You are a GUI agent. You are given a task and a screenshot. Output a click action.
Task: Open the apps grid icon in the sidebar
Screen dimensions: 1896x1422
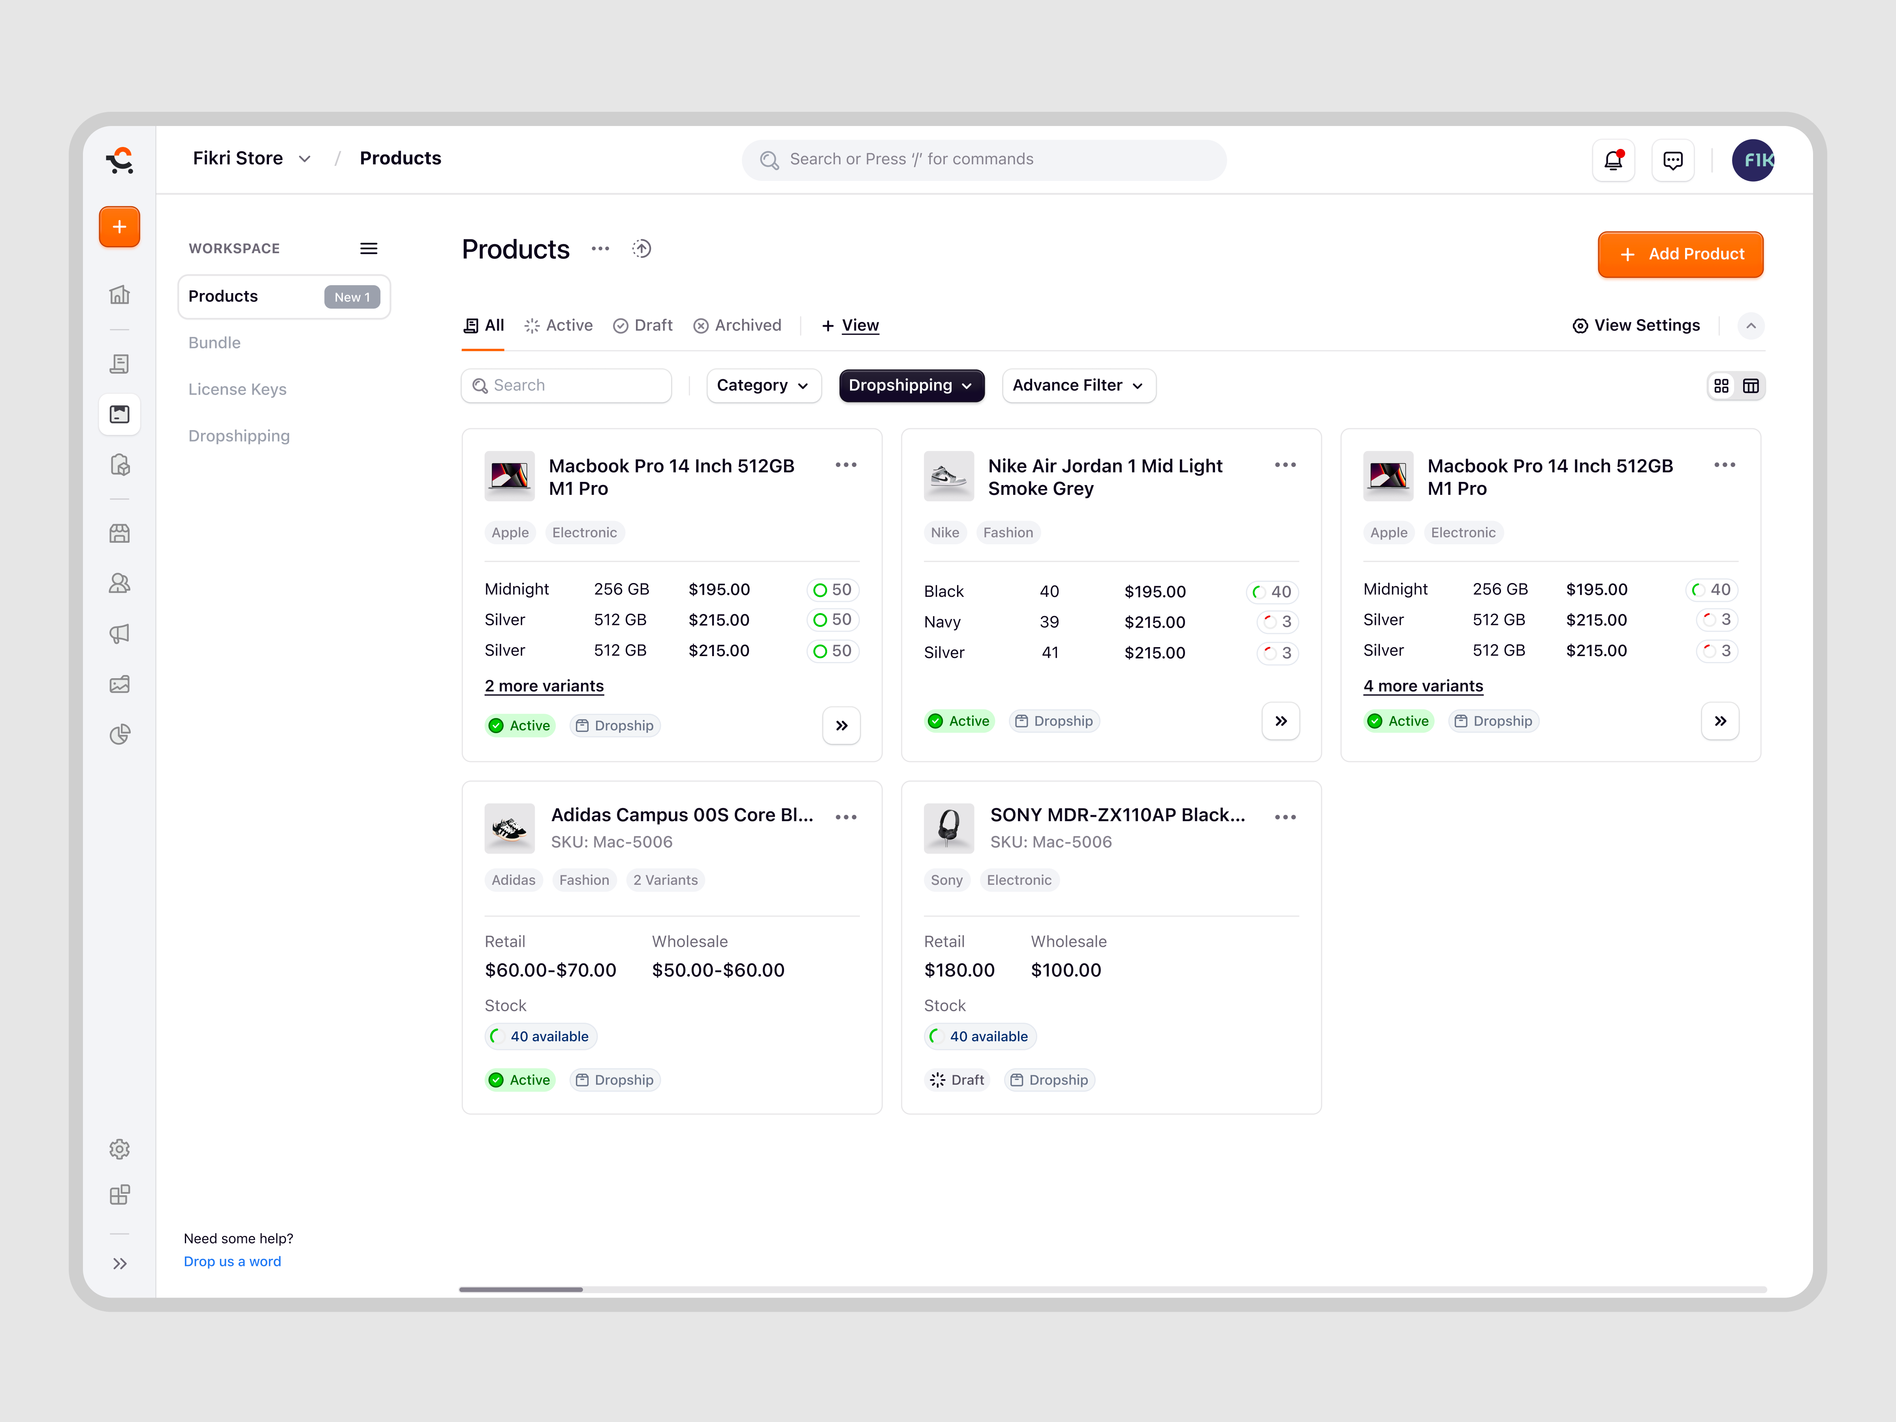click(119, 1195)
